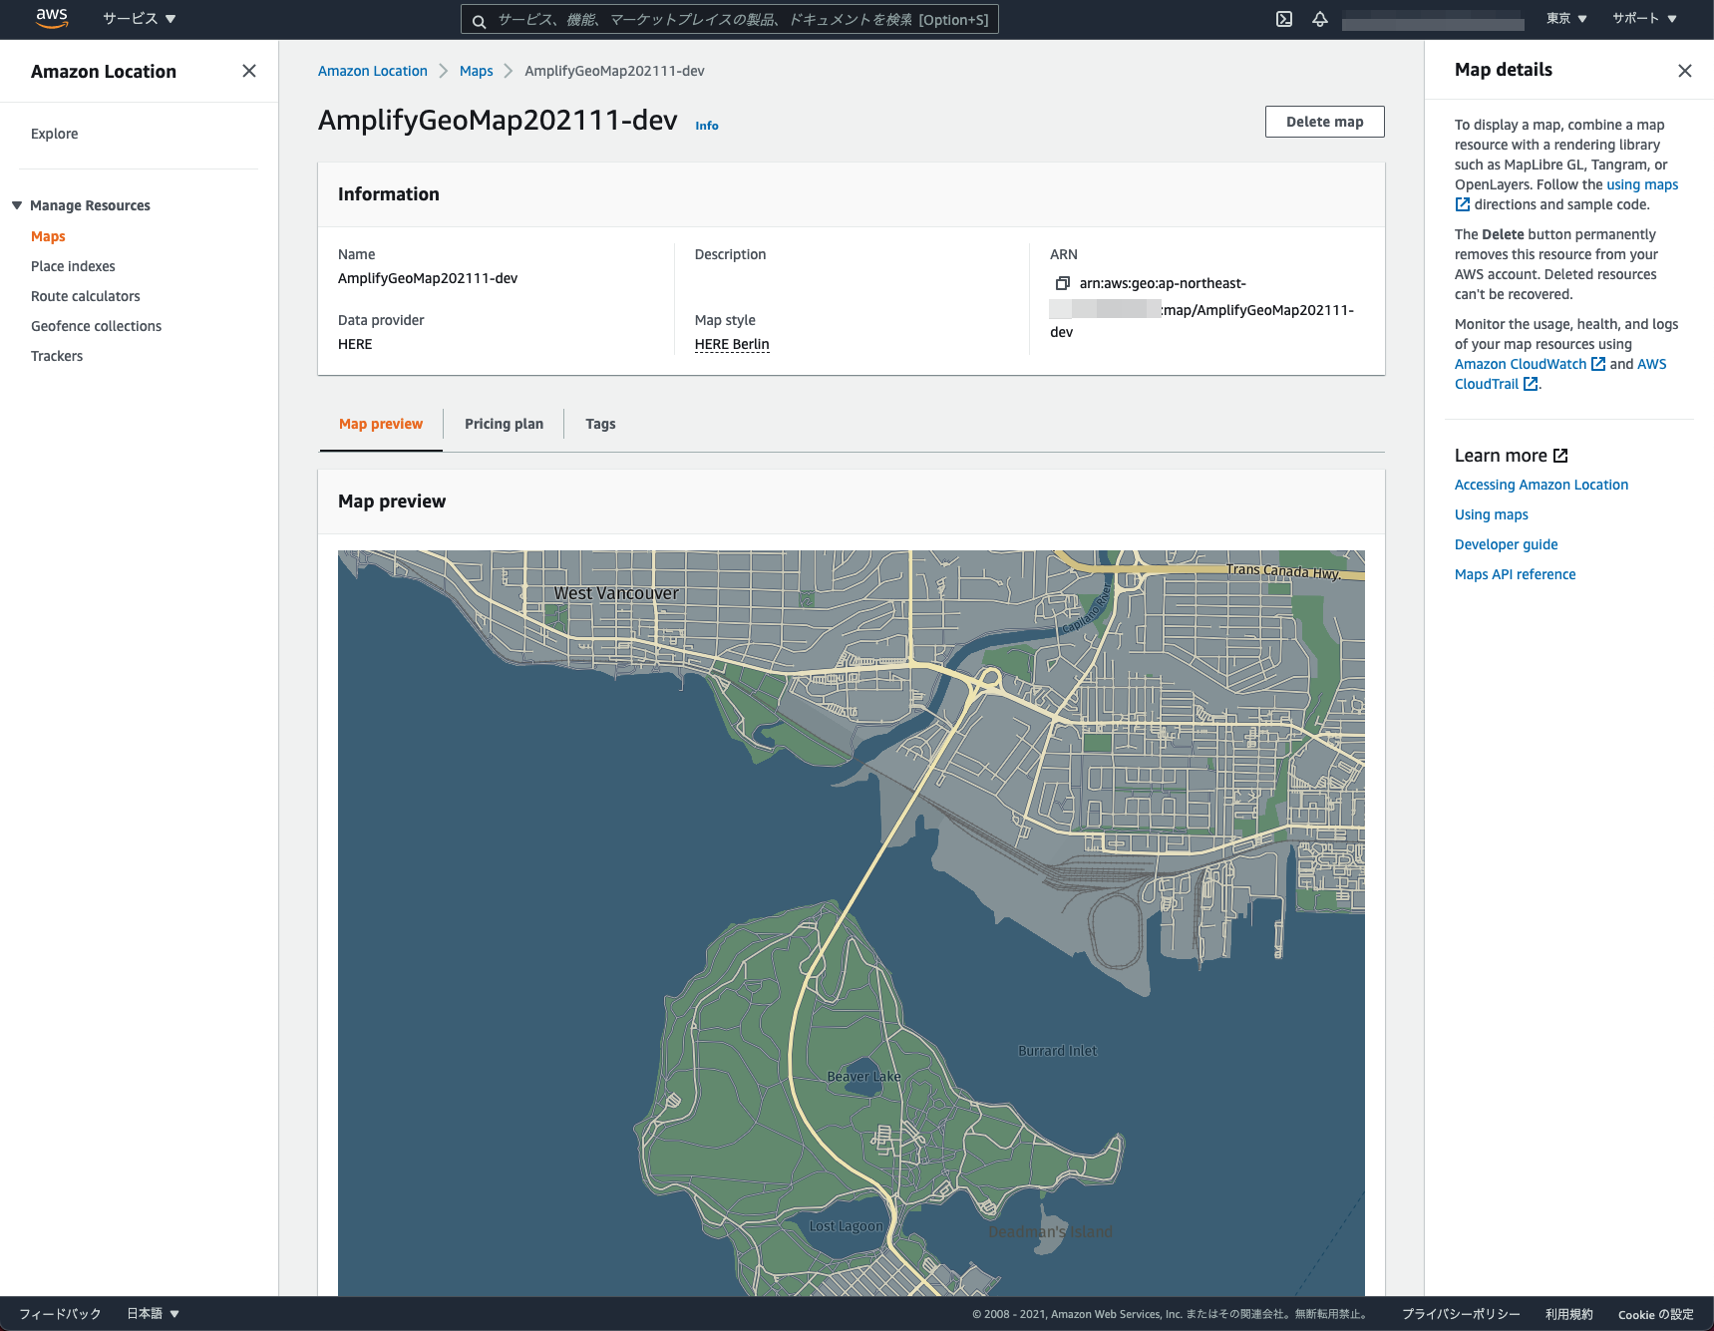Image resolution: width=1714 pixels, height=1331 pixels.
Task: Open the Amazon CloudWatch link
Action: click(x=1530, y=364)
